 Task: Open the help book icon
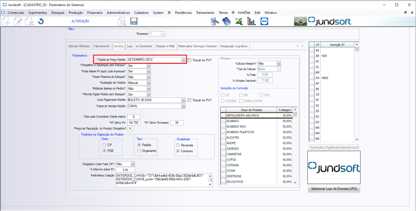pyautogui.click(x=226, y=21)
